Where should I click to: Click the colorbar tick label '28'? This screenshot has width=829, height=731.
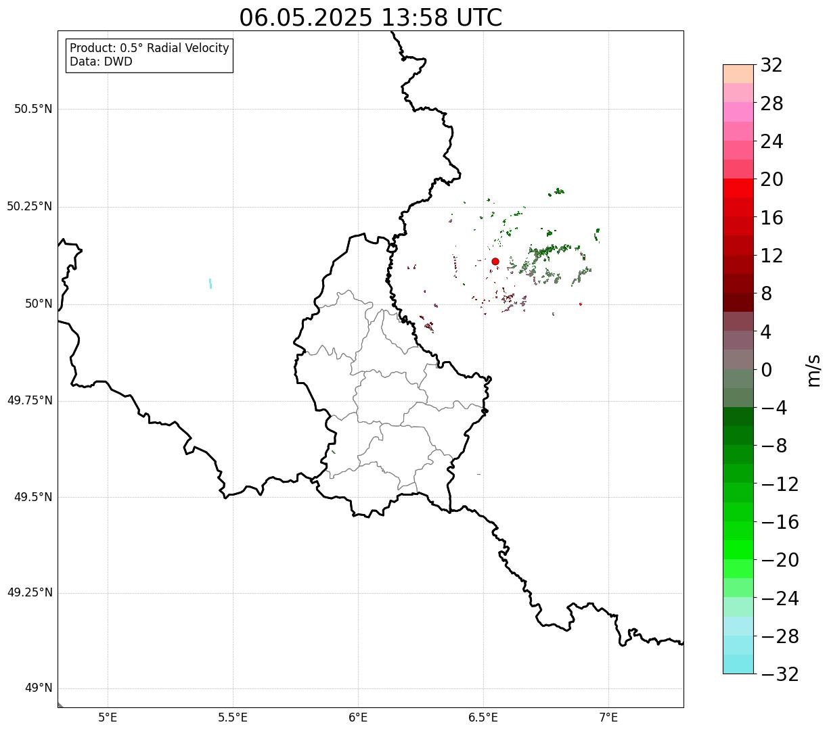point(771,104)
